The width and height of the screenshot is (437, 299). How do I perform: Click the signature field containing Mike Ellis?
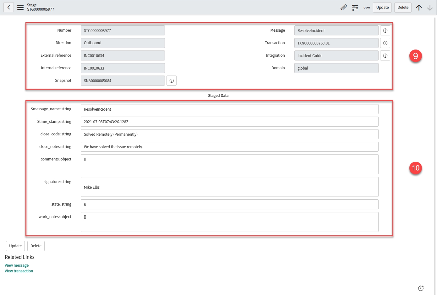[229, 187]
